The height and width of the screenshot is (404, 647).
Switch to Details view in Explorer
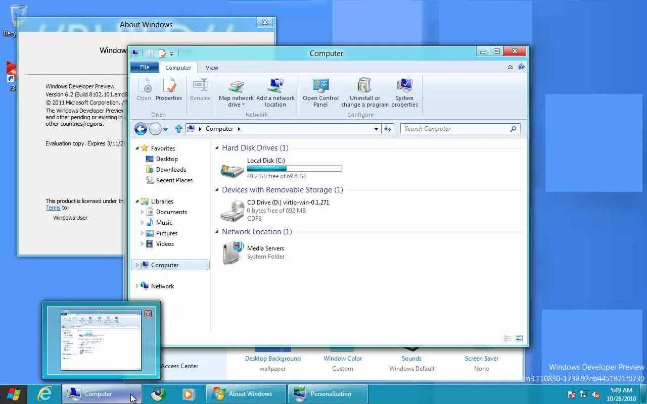507,338
